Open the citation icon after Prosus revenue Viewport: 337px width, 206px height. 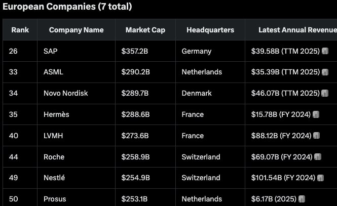click(302, 199)
